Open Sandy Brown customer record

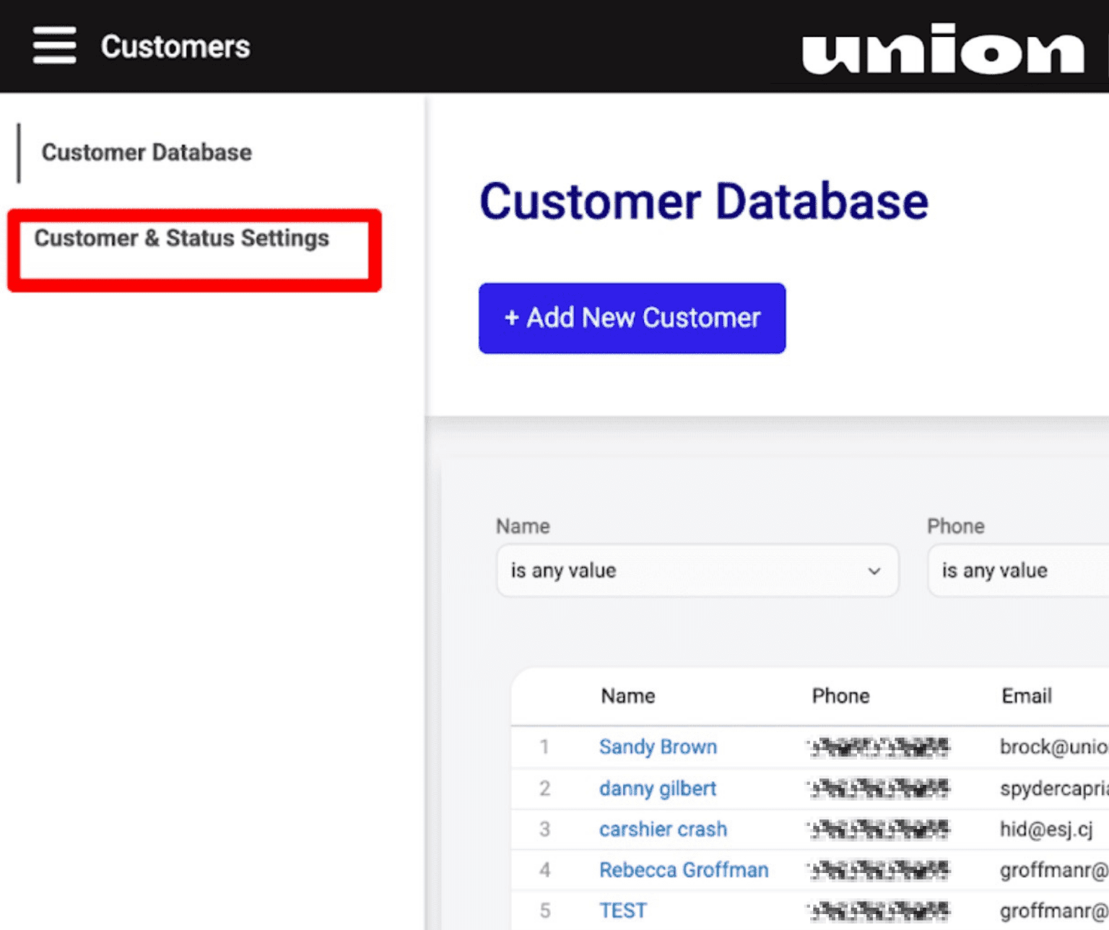658,747
